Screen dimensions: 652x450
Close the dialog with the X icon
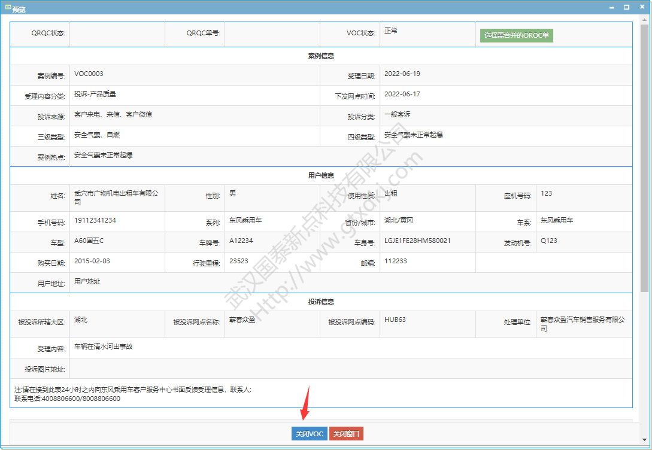point(641,8)
